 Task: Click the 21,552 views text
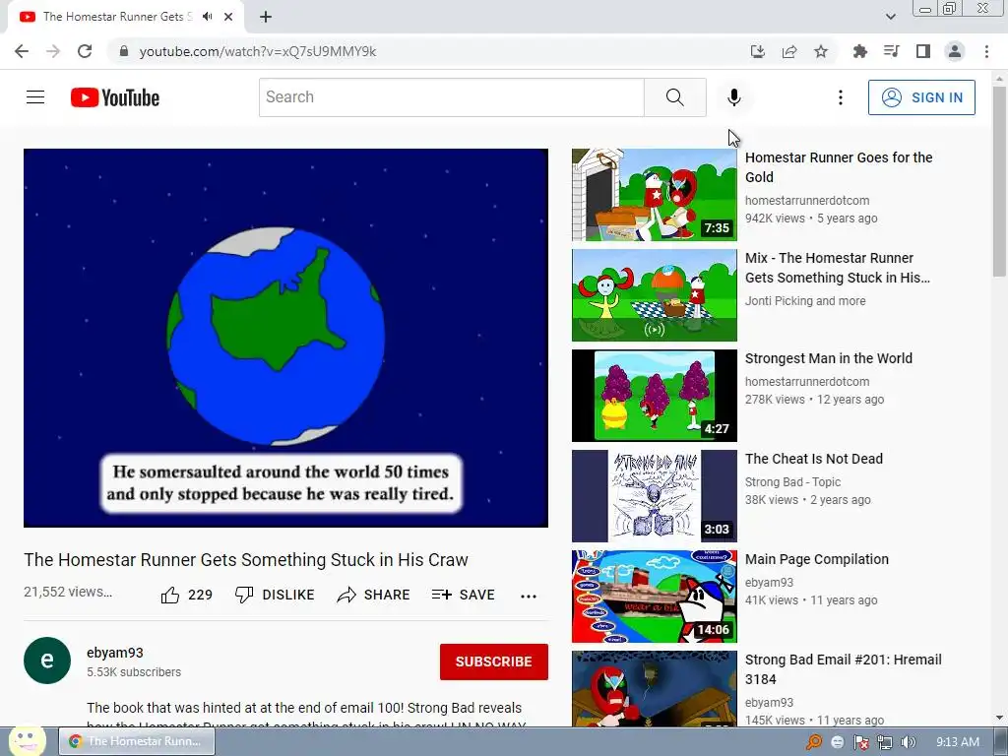[68, 592]
